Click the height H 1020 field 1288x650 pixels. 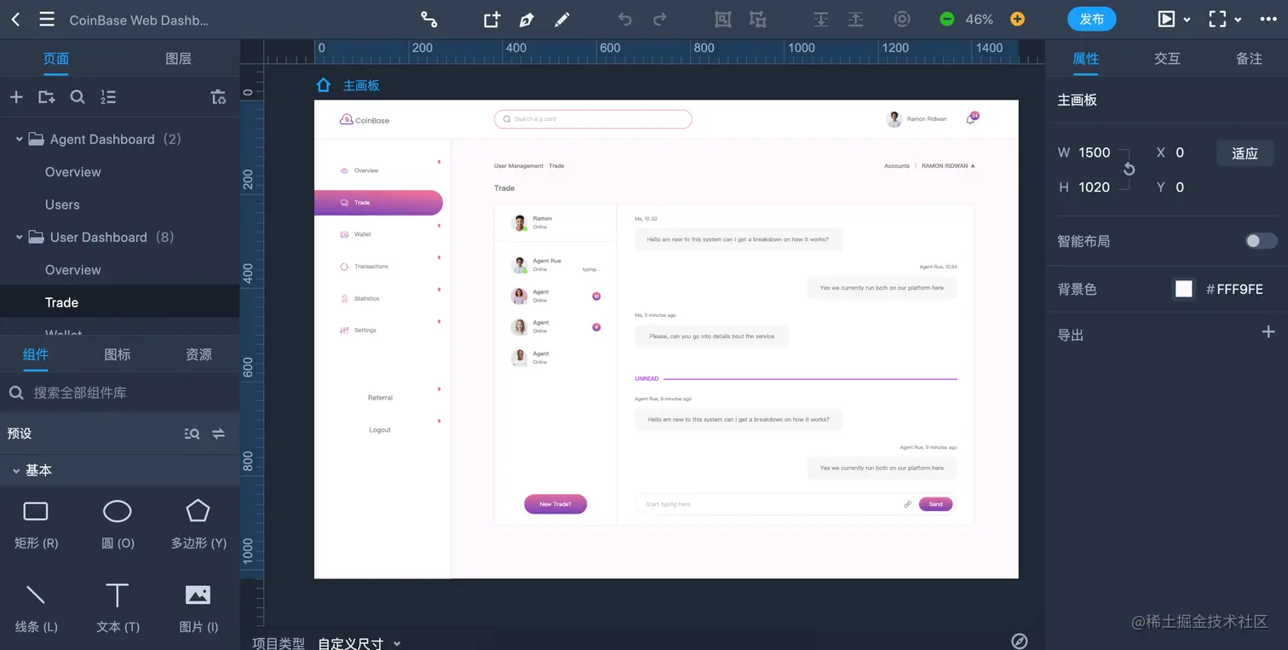tap(1095, 187)
